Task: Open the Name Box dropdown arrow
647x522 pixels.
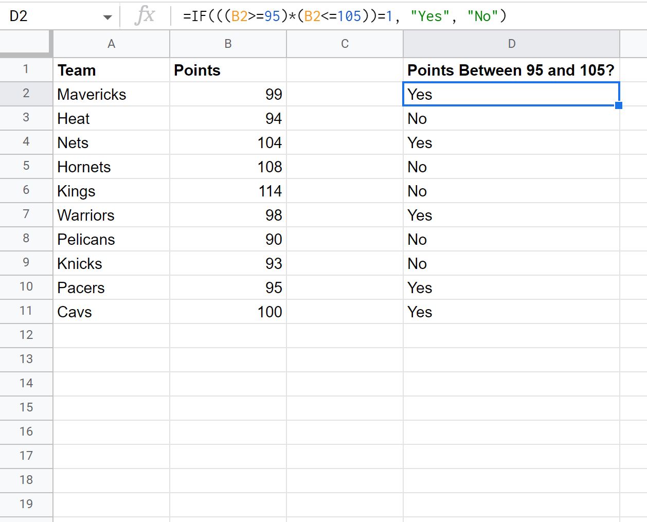Action: (107, 17)
